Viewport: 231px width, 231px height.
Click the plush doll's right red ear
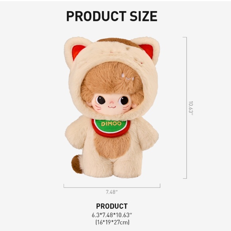pos(147,51)
